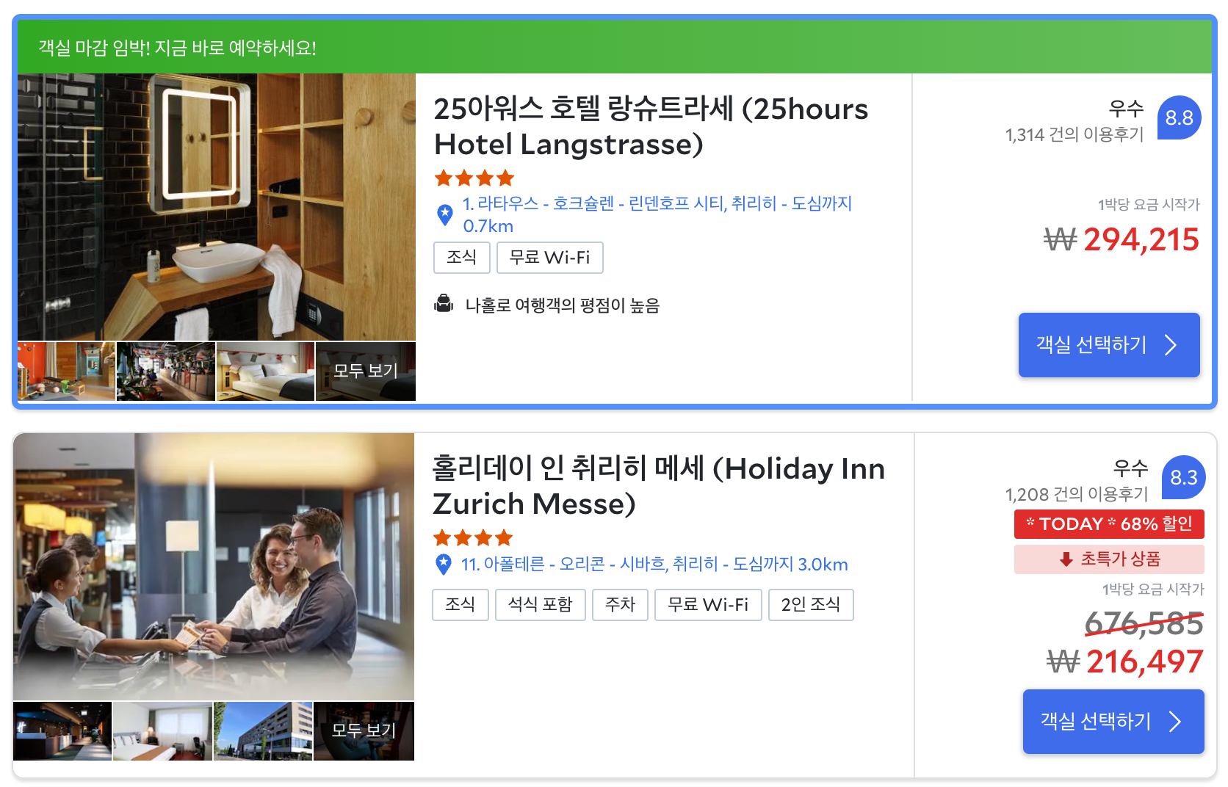Click the 2인 조식 tag

tap(811, 605)
